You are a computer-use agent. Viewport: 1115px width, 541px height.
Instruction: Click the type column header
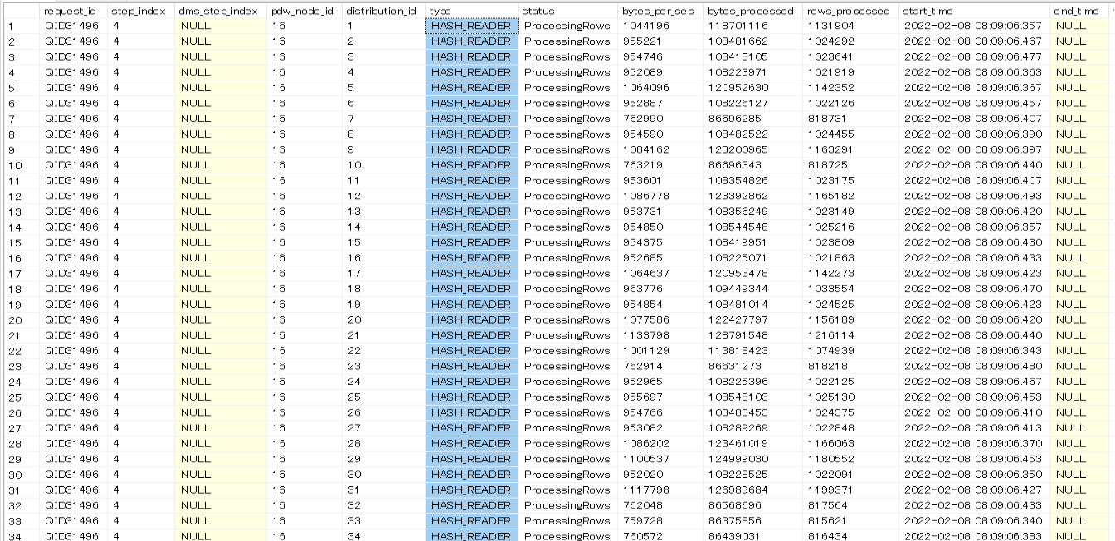471,11
